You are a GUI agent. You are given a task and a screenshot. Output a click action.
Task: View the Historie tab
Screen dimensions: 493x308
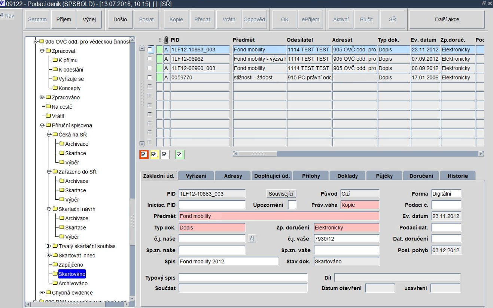457,176
